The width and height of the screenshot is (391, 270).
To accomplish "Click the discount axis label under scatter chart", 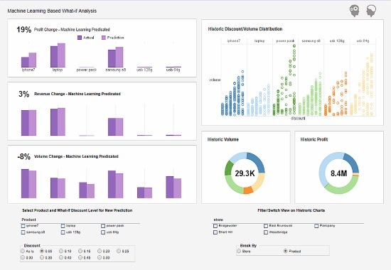I will (298, 119).
